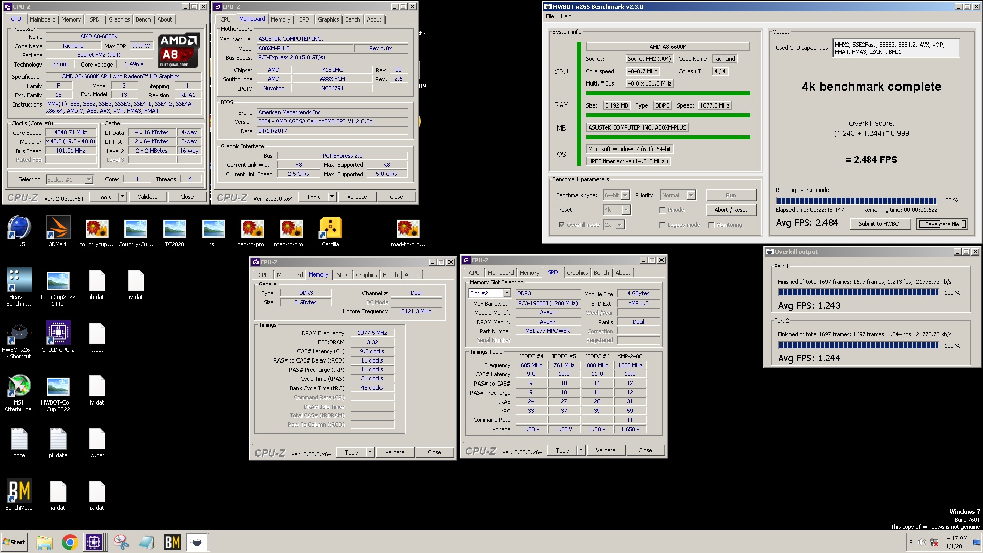Click the AMD A8 processor logo
The height and width of the screenshot is (553, 983).
tap(178, 51)
